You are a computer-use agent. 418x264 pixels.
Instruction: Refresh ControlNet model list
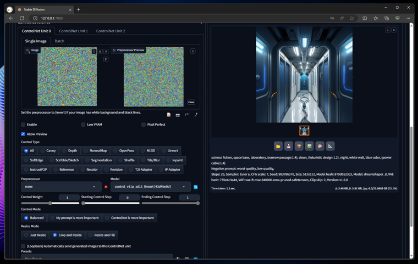click(x=196, y=187)
